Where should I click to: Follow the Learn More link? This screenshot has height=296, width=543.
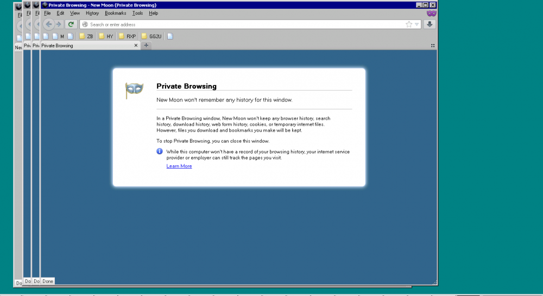(179, 166)
